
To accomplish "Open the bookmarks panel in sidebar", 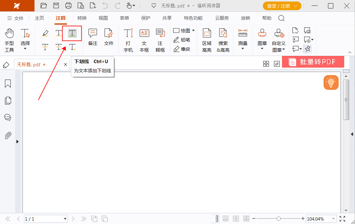I will click(x=8, y=84).
